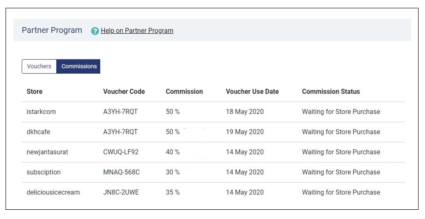Select the dkhcafe store entry
Viewport: 425px width, 219px height.
pyautogui.click(x=38, y=132)
